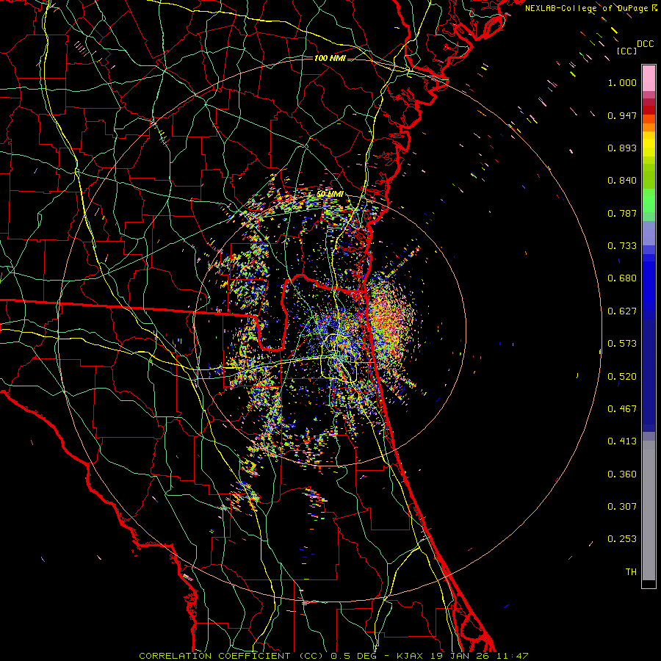Click the 100 NMI range ring label
661x661 pixels.
click(330, 58)
